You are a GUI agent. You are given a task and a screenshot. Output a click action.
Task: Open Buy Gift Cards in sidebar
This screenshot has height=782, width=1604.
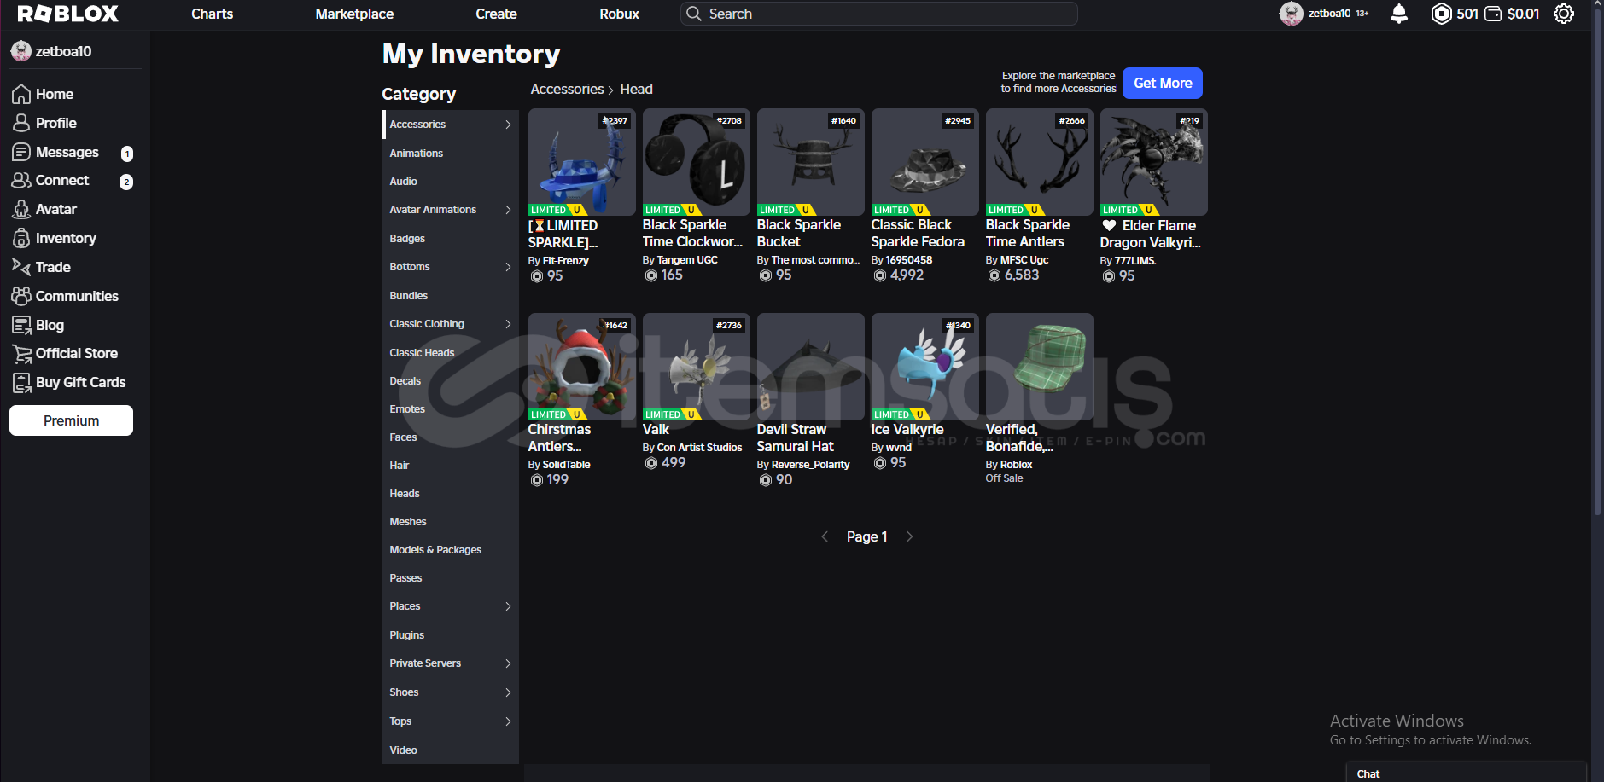(79, 382)
